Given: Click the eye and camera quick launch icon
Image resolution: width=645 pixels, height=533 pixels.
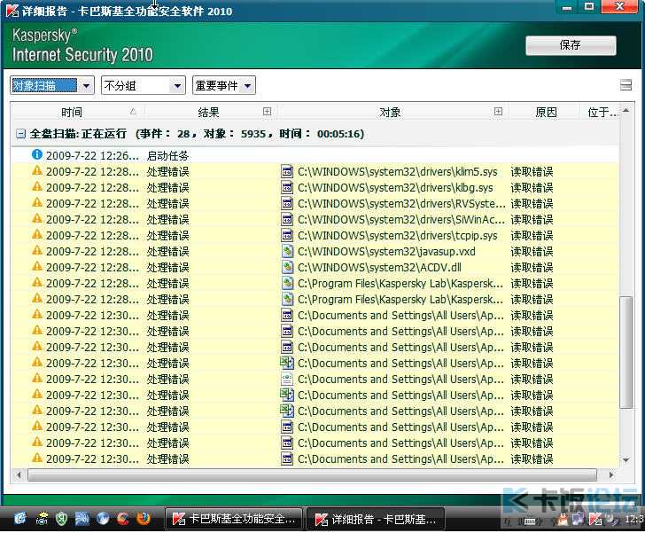Looking at the screenshot, I should [42, 519].
